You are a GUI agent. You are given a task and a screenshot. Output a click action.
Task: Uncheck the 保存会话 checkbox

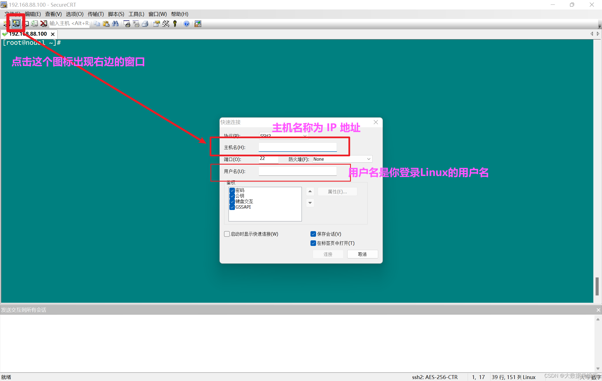click(313, 234)
